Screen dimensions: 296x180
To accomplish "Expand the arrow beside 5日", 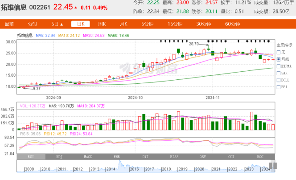I will pyautogui.click(x=62, y=25).
